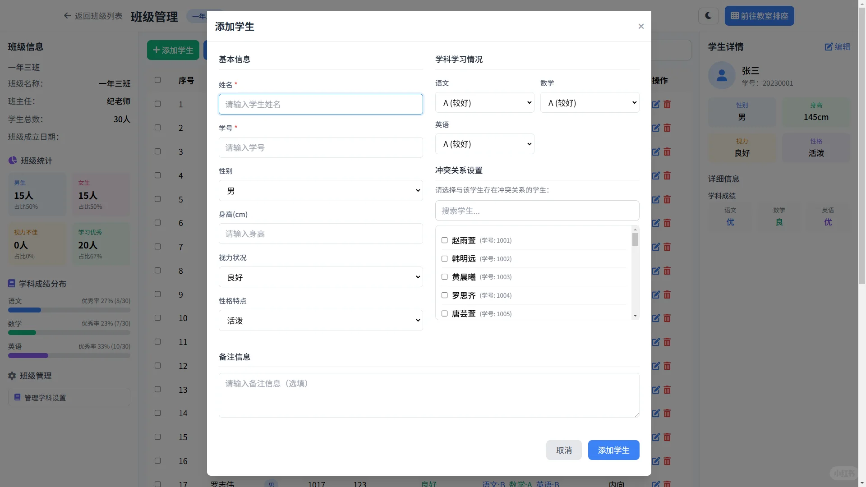
Task: Click the red delete icon in row 1
Action: click(667, 104)
